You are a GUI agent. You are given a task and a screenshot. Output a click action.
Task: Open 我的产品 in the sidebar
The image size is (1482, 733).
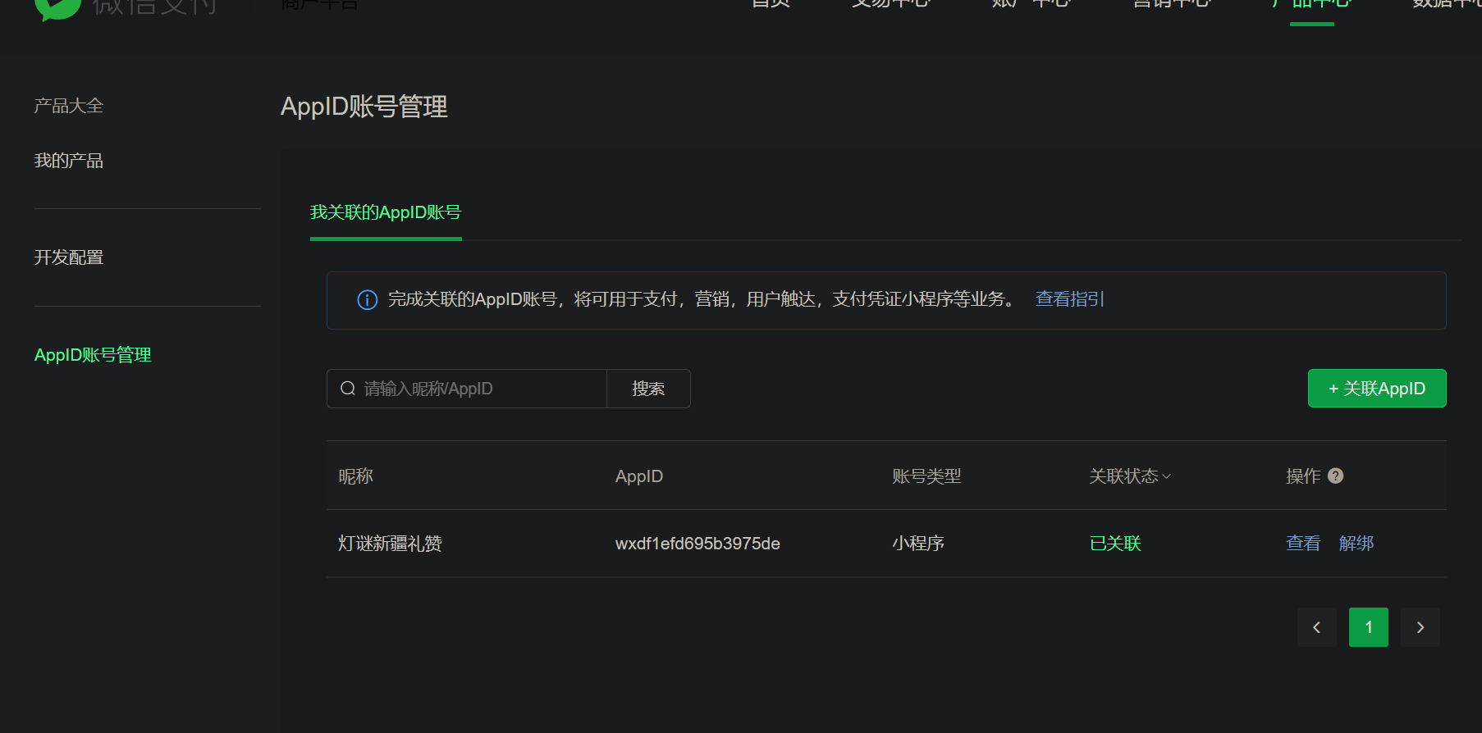[69, 161]
